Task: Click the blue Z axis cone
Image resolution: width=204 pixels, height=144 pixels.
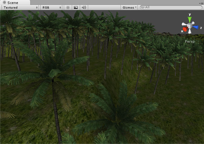Action: click(196, 28)
